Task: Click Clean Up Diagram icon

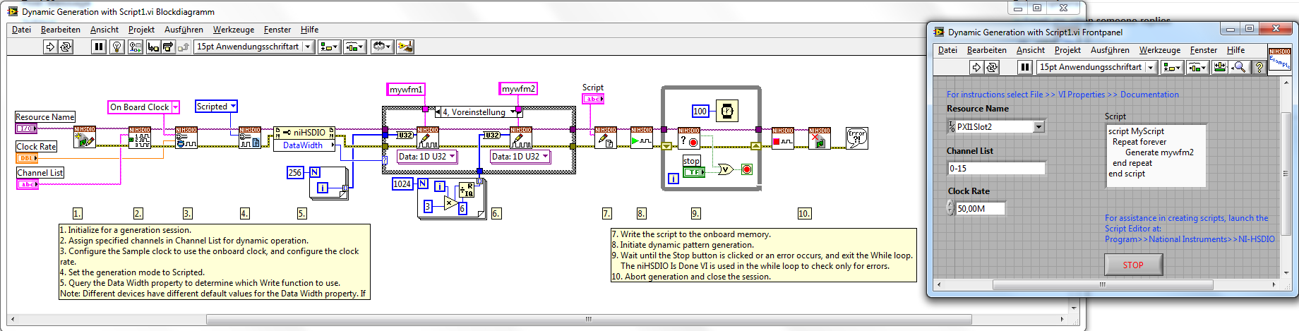Action: [405, 47]
